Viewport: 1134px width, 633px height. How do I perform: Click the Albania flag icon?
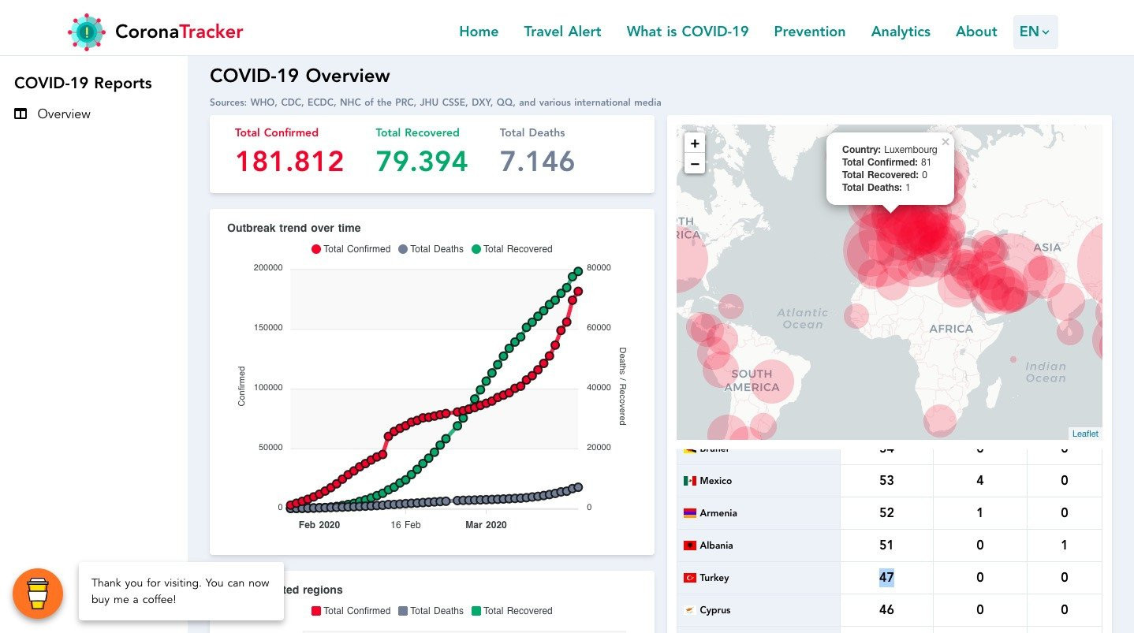690,545
